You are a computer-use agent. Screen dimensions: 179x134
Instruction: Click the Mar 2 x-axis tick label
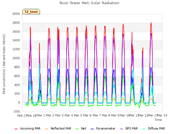(x=50, y=115)
